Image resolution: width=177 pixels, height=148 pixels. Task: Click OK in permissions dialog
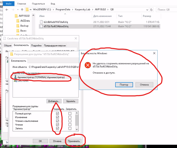[40, 141]
